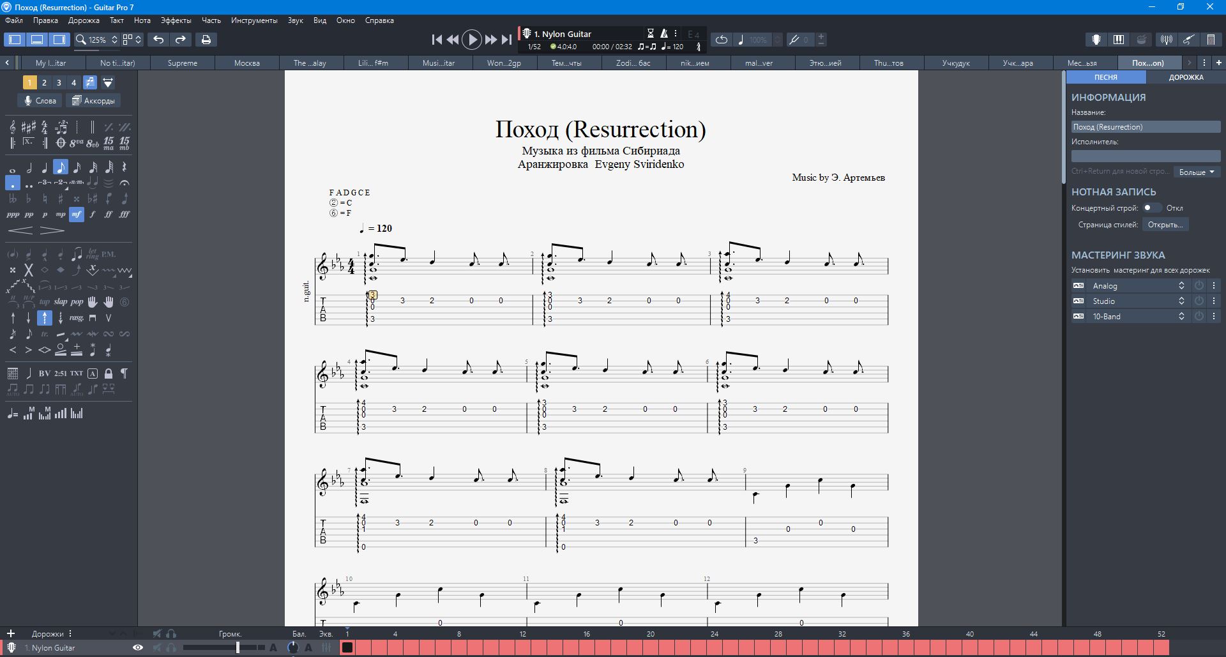Expand the Больше dropdown
This screenshot has width=1226, height=657.
1197,172
